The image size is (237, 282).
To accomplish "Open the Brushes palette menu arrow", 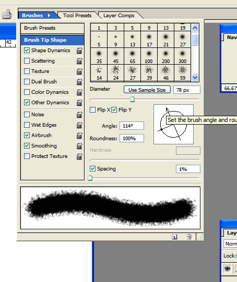I will point(49,15).
